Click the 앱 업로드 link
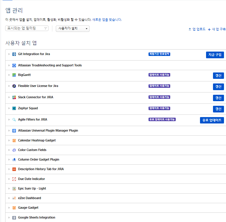The height and width of the screenshot is (222, 226). click(x=197, y=29)
